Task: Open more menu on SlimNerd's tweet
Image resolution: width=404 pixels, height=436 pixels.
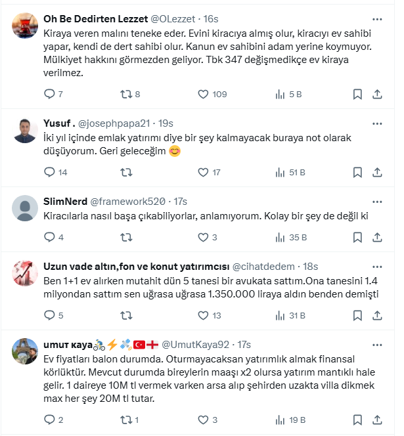Action: click(x=377, y=200)
